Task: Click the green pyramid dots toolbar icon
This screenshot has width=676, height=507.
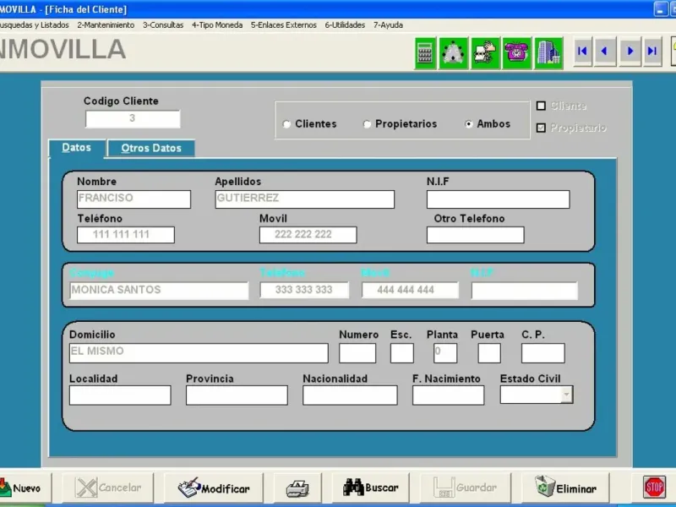Action: [x=453, y=53]
